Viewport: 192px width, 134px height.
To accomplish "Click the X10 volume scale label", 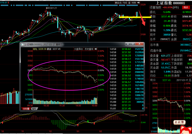I will coord(30,103).
